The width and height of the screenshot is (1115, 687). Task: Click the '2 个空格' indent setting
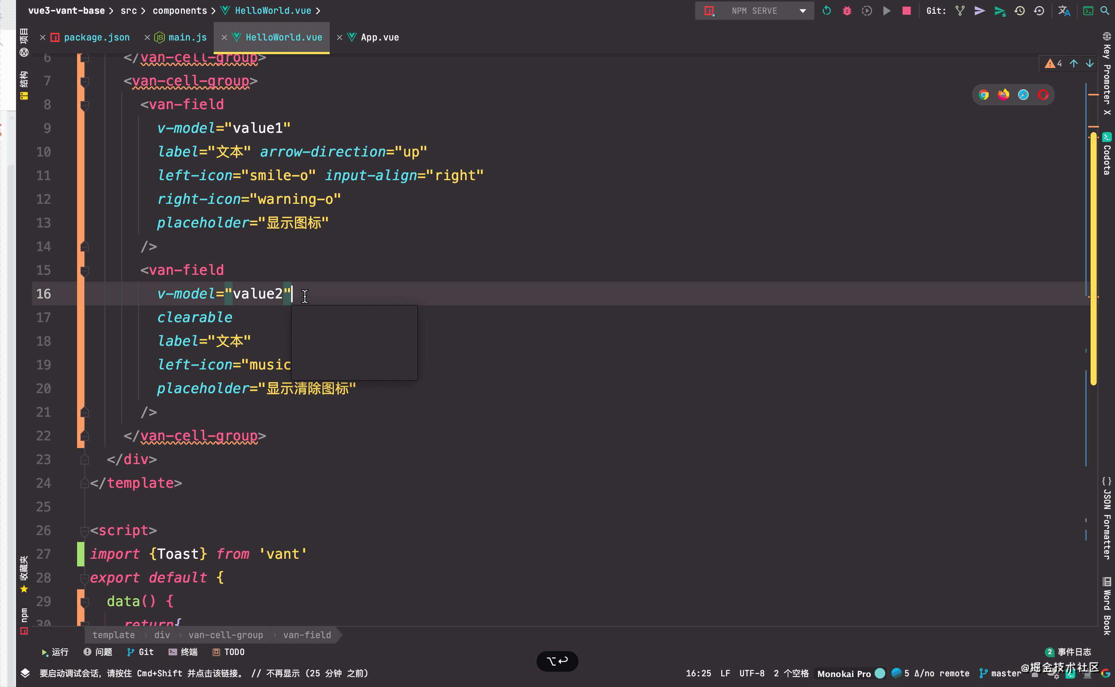(791, 673)
